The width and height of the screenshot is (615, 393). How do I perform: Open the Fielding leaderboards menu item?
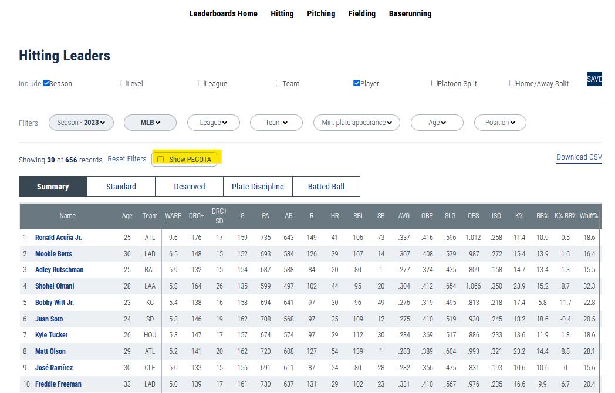coord(362,13)
